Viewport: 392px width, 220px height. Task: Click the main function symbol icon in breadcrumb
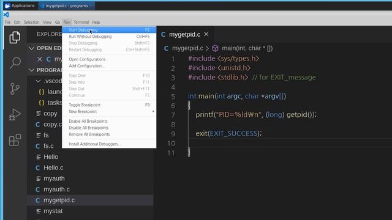tap(215, 48)
